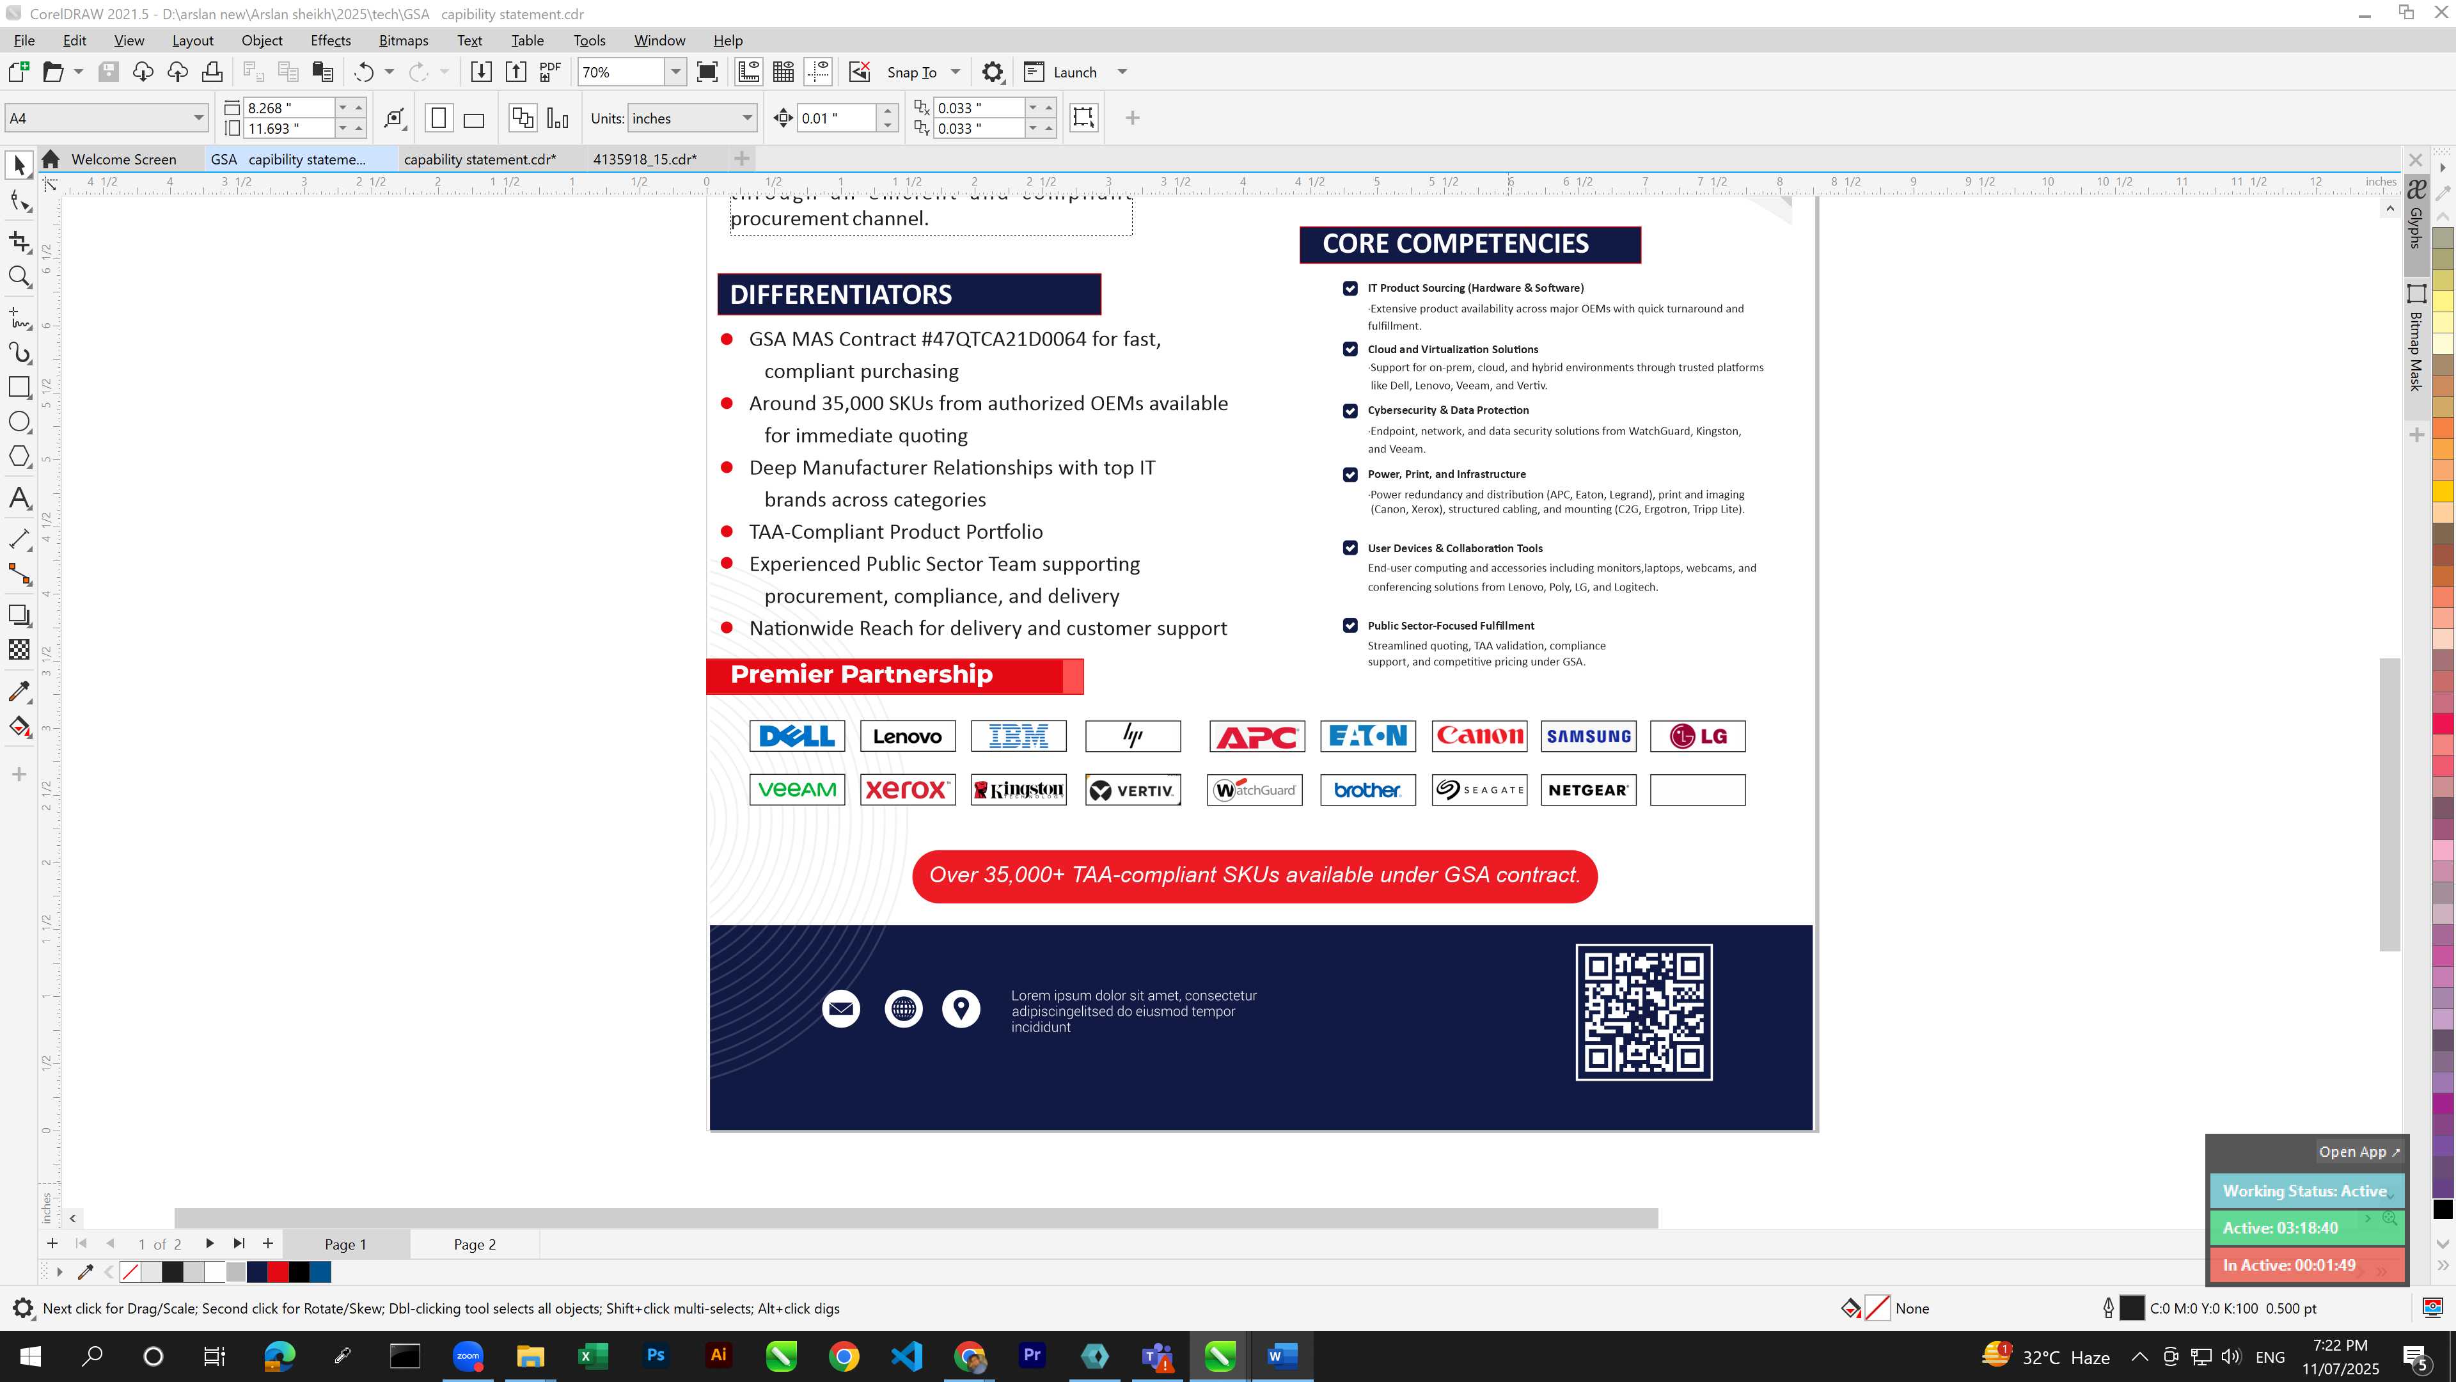Expand the Snap To dropdown
The width and height of the screenshot is (2456, 1382).
(954, 72)
